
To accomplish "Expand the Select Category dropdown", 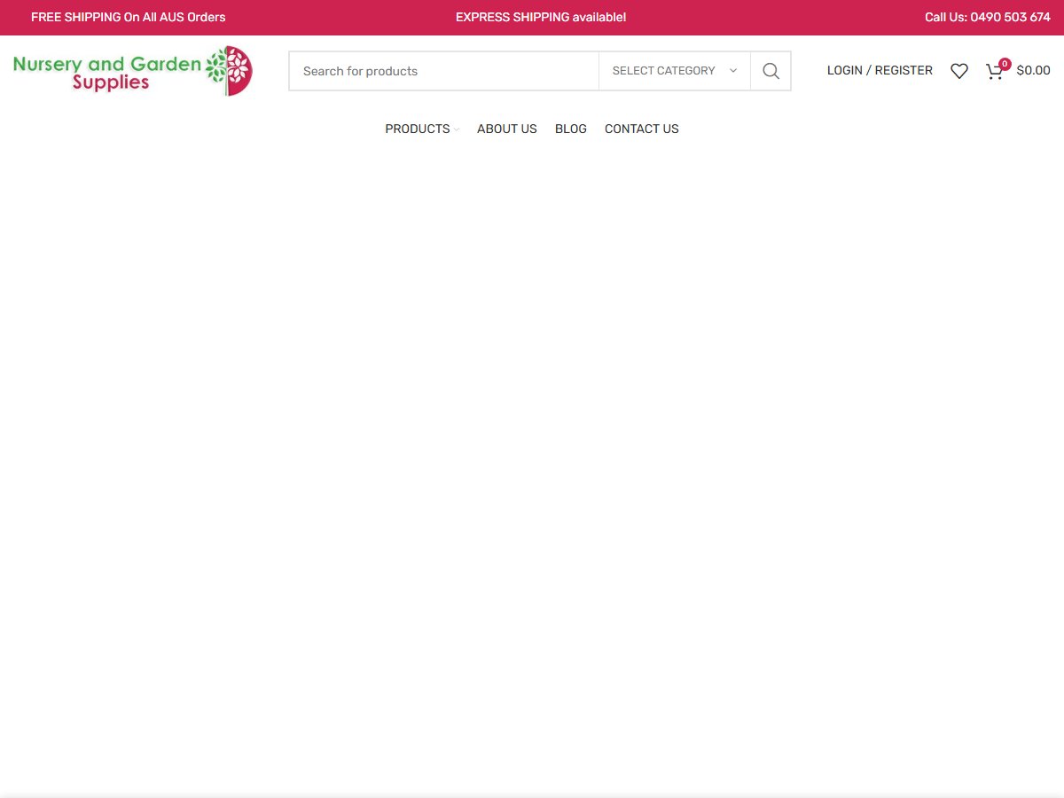I will (x=675, y=71).
